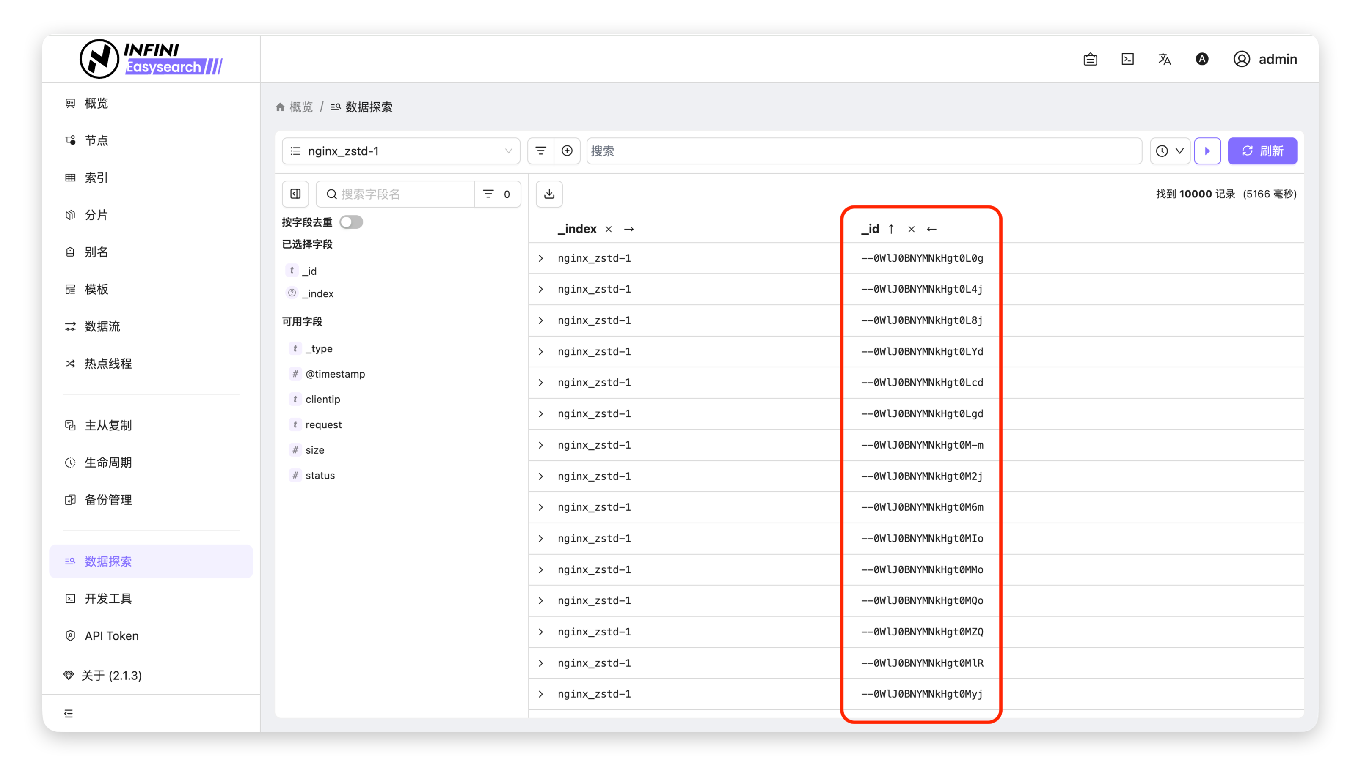This screenshot has width=1361, height=783.
Task: Click the add filter plus icon
Action: pos(567,151)
